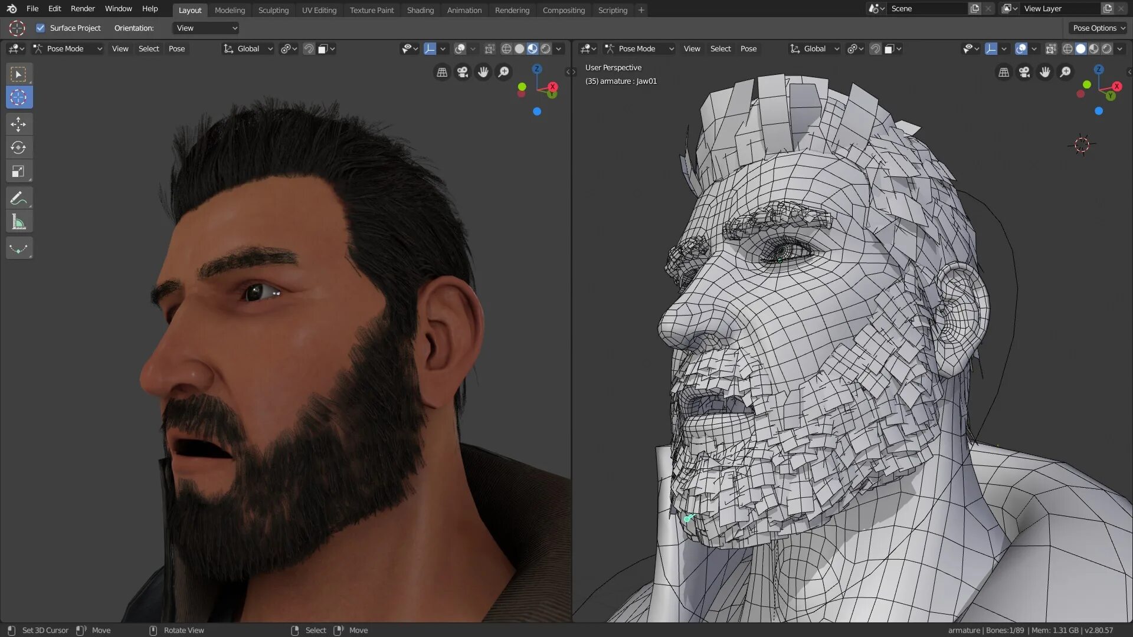The height and width of the screenshot is (637, 1133).
Task: Select the Annotate tool icon
Action: [x=19, y=198]
